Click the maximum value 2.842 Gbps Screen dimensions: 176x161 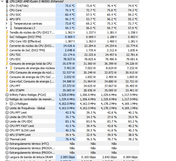109,157
